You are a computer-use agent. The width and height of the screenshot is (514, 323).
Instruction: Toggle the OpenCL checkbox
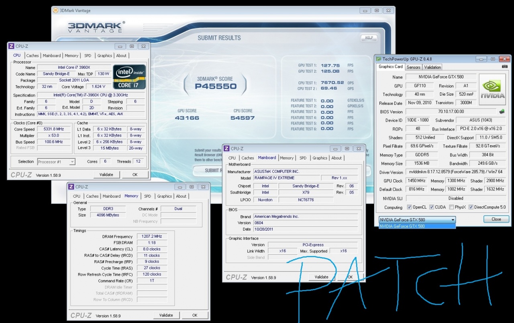click(409, 207)
